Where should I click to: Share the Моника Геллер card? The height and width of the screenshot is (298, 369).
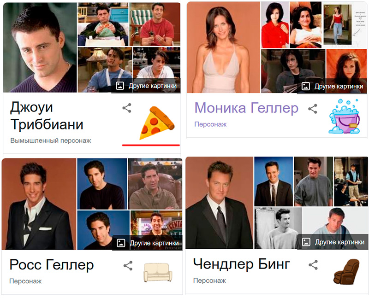pyautogui.click(x=313, y=109)
